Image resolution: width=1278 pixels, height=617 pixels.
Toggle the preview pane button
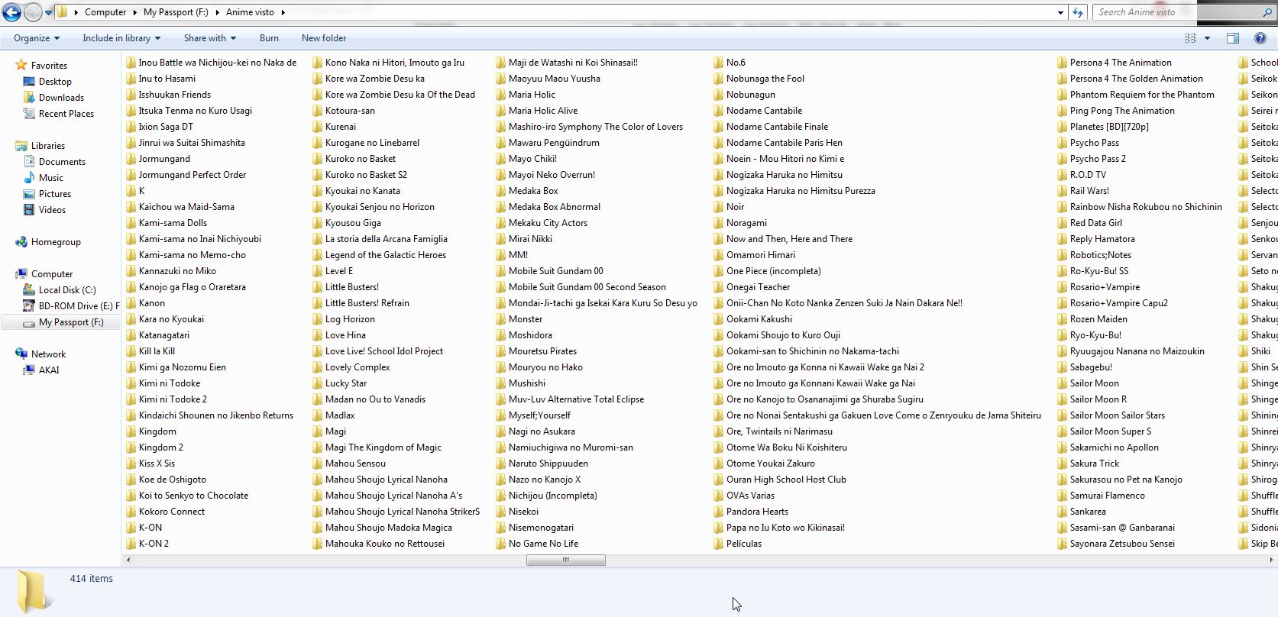pos(1232,38)
